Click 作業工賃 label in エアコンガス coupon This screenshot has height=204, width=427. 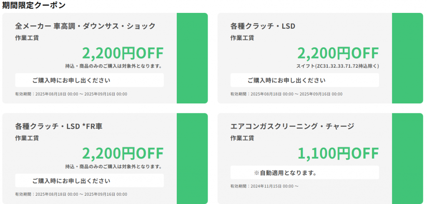pos(242,138)
